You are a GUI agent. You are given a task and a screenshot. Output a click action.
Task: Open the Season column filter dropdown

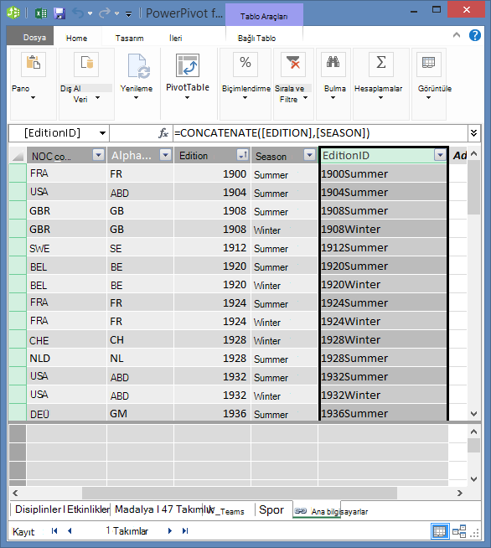click(x=309, y=155)
